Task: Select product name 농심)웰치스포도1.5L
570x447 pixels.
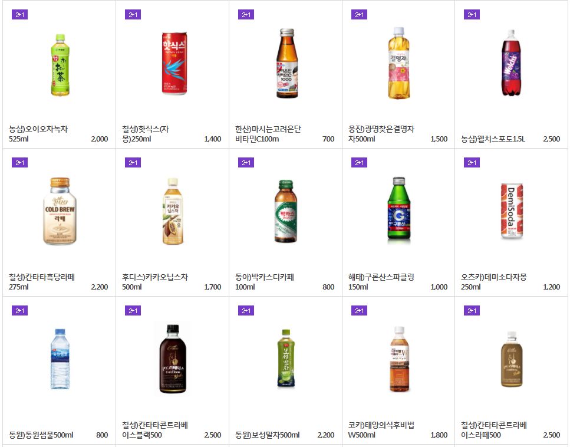Action: [493, 139]
